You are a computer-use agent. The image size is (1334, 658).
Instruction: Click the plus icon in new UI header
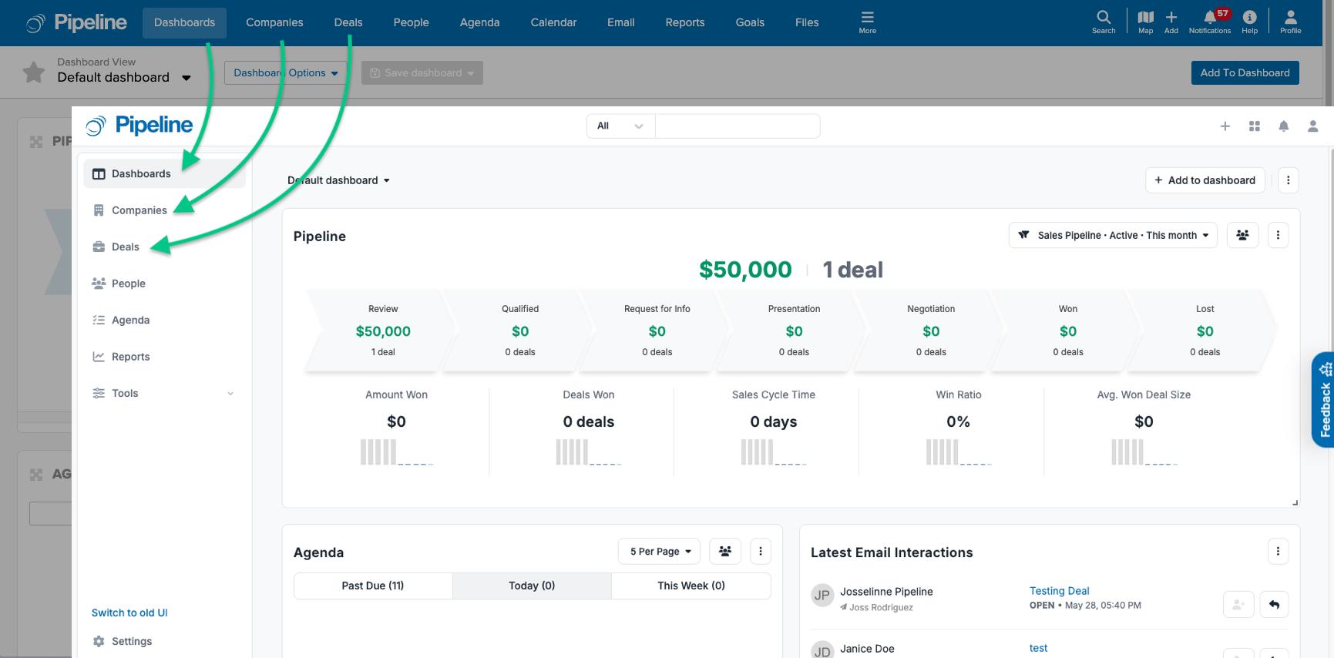click(x=1225, y=126)
